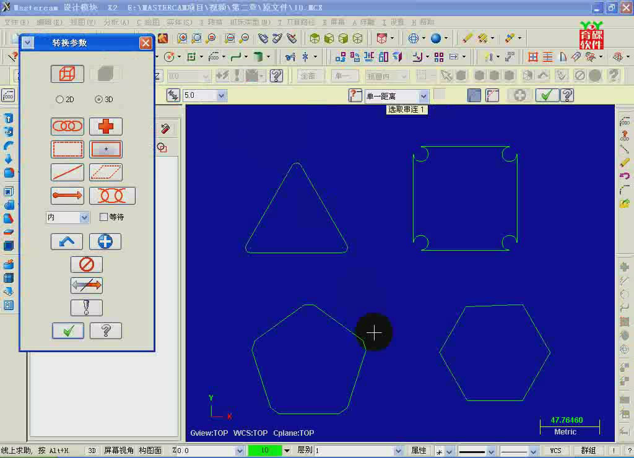This screenshot has width=634, height=458.
Task: Click the blue sphere shaded display icon
Action: coord(436,38)
